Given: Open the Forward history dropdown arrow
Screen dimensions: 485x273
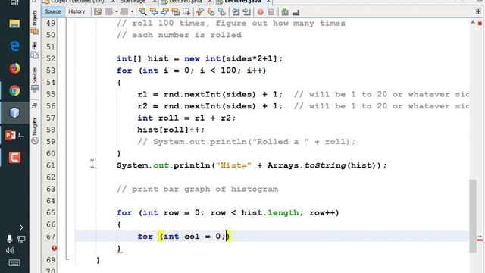Looking at the screenshot, I should (x=132, y=12).
